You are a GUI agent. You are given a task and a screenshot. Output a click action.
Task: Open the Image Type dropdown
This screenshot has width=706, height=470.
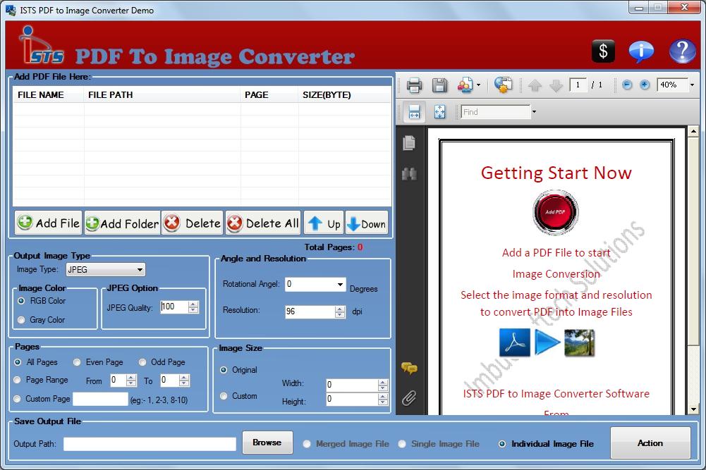click(x=139, y=269)
